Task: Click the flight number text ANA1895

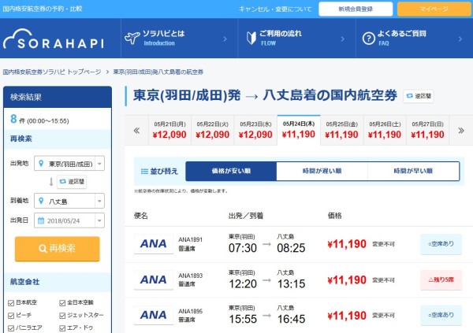Action: coord(190,311)
